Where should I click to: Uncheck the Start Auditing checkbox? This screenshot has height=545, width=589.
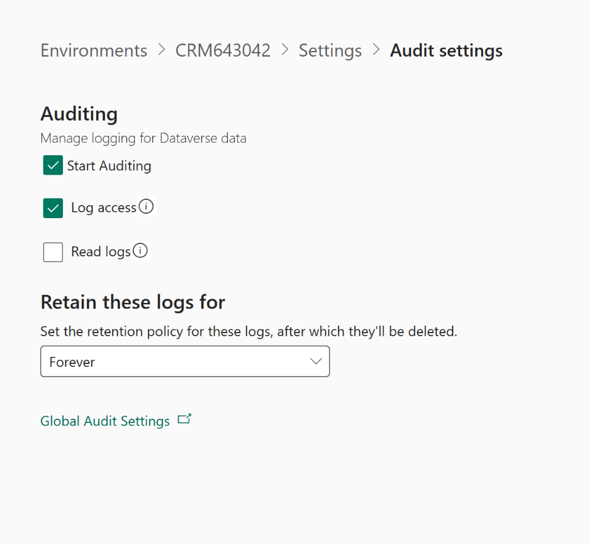(53, 166)
